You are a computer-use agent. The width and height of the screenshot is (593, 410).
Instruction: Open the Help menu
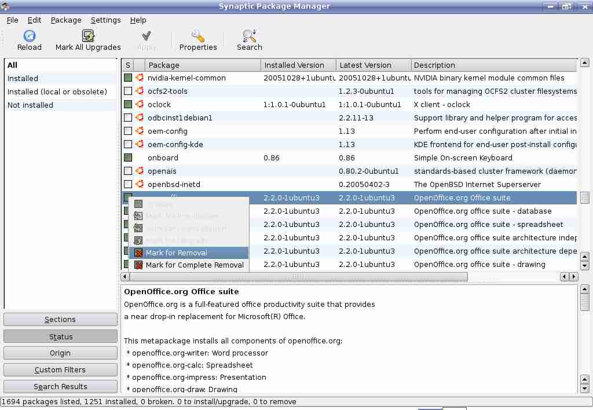point(138,20)
